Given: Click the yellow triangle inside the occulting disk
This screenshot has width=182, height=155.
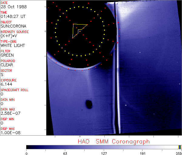Looking at the screenshot, I should click(78, 30).
